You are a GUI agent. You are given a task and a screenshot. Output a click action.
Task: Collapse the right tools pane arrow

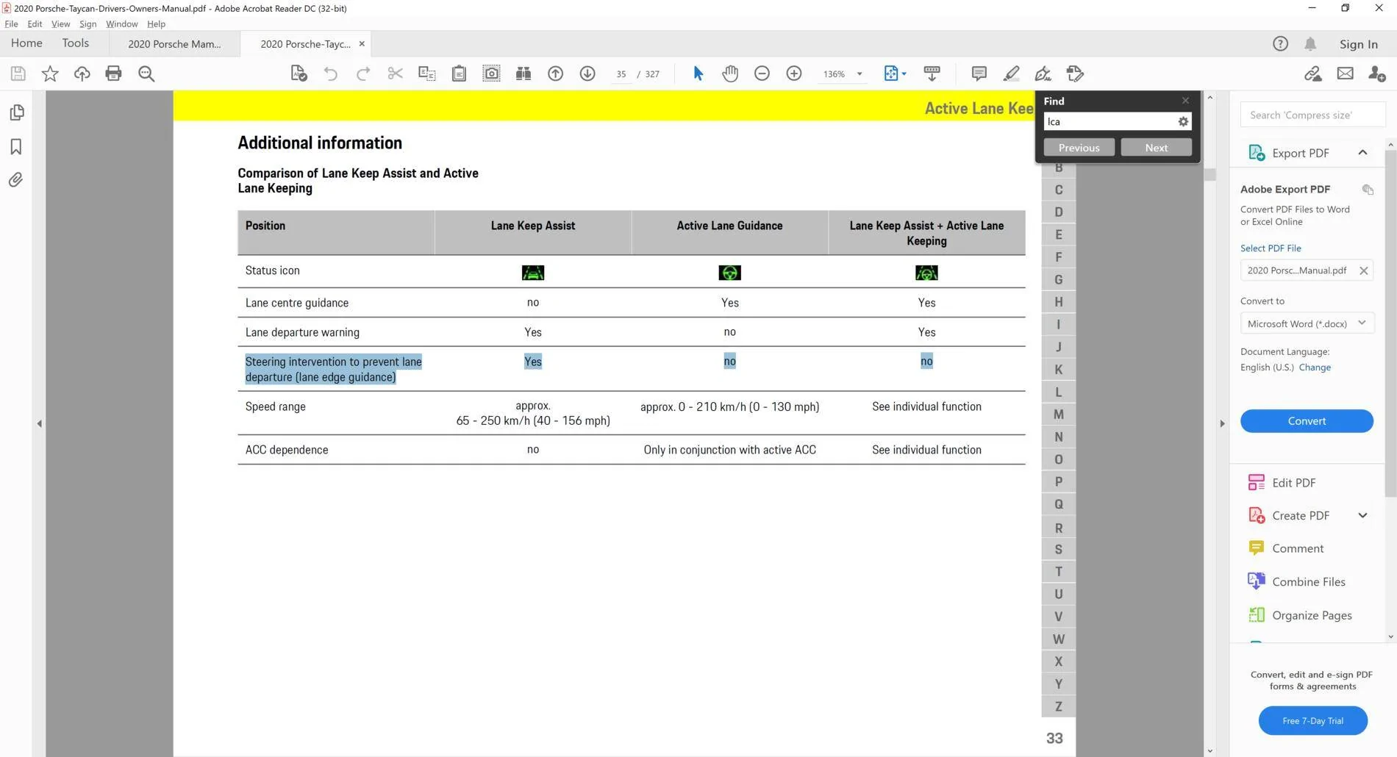coord(1222,423)
